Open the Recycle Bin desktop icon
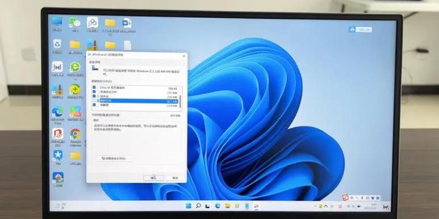Image resolution: width=439 pixels, height=219 pixels. click(57, 44)
